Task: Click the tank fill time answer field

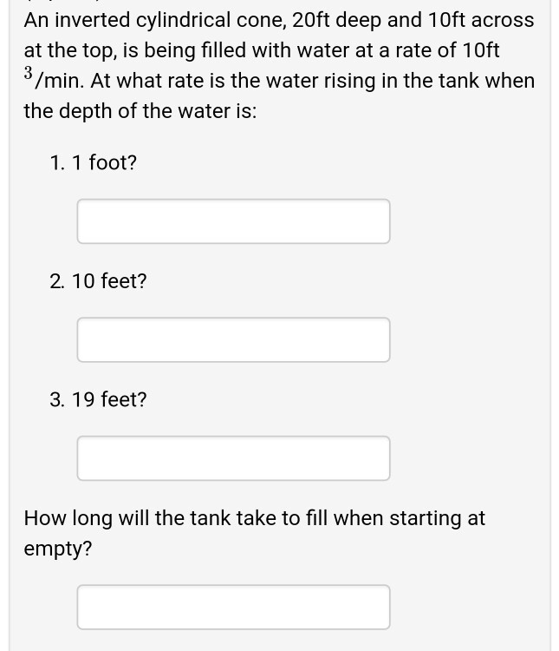Action: (233, 607)
